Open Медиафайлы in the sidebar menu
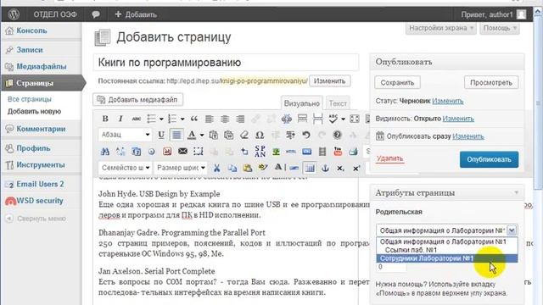The height and width of the screenshot is (305, 543). point(42,66)
